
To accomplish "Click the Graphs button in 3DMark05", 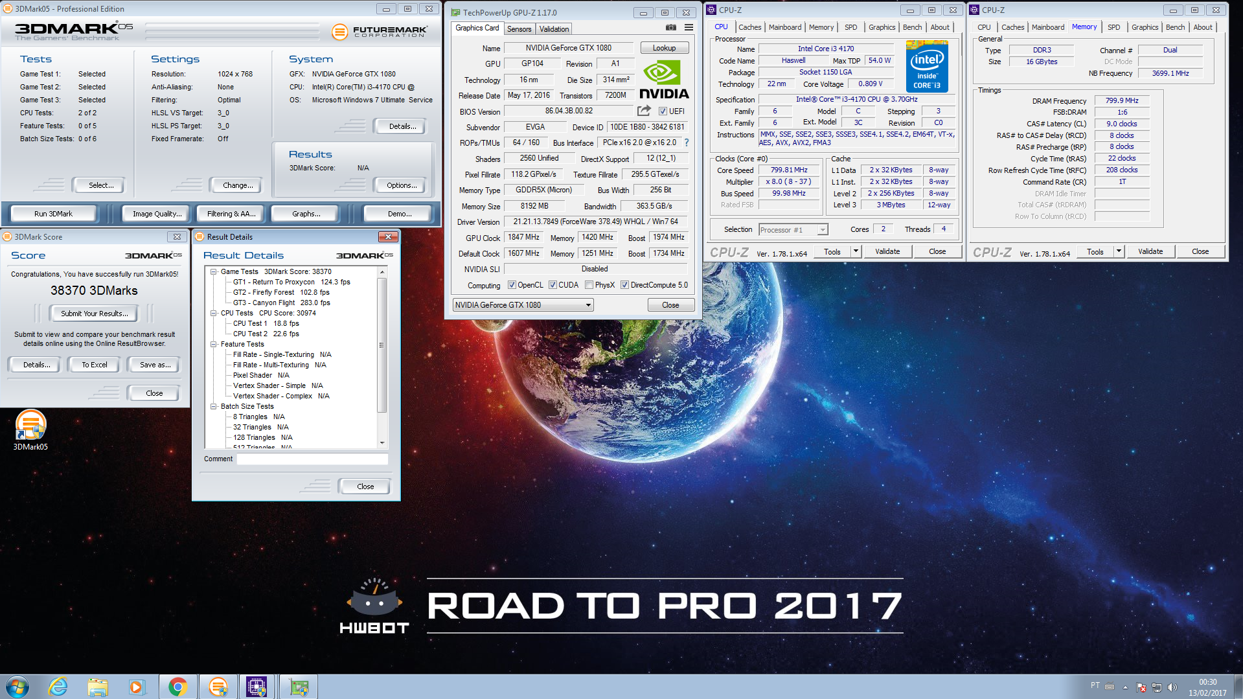I will coord(306,214).
